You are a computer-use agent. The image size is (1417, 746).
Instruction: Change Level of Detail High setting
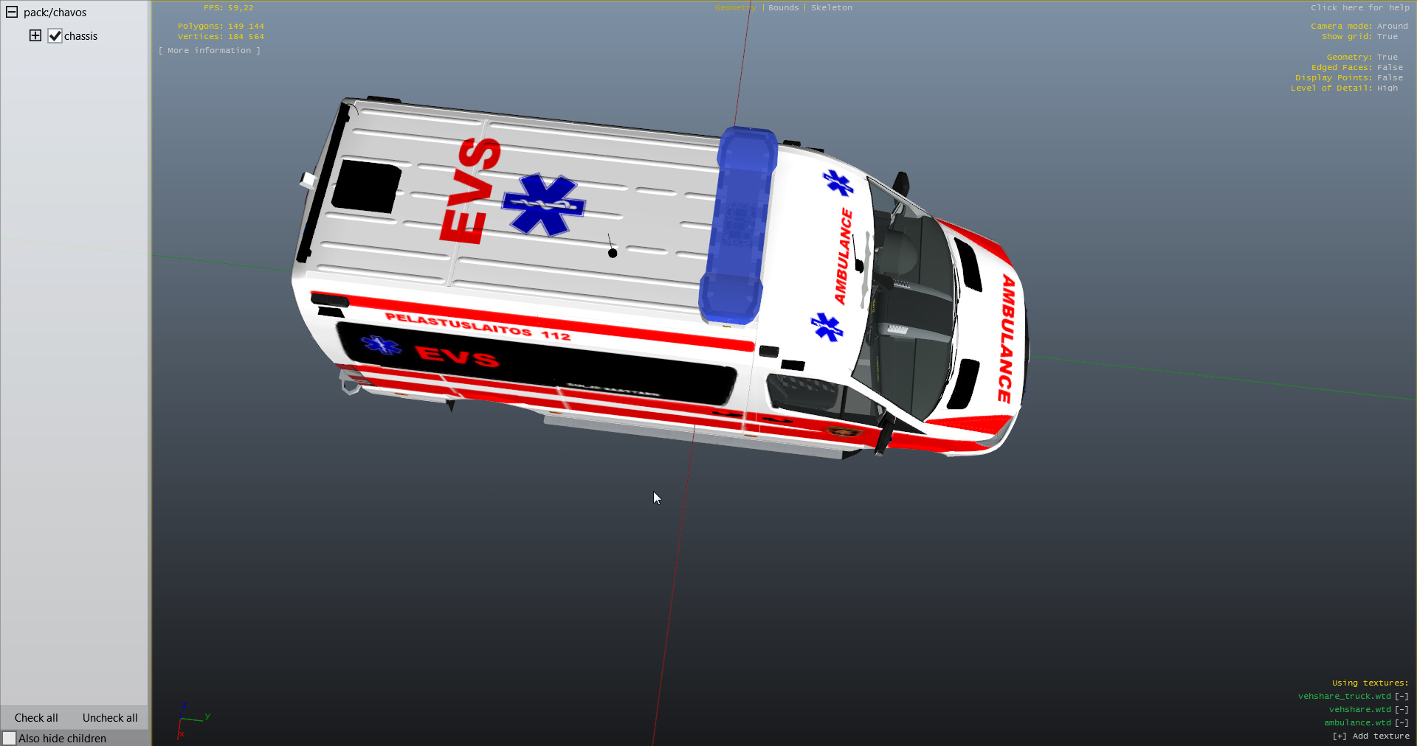1387,88
